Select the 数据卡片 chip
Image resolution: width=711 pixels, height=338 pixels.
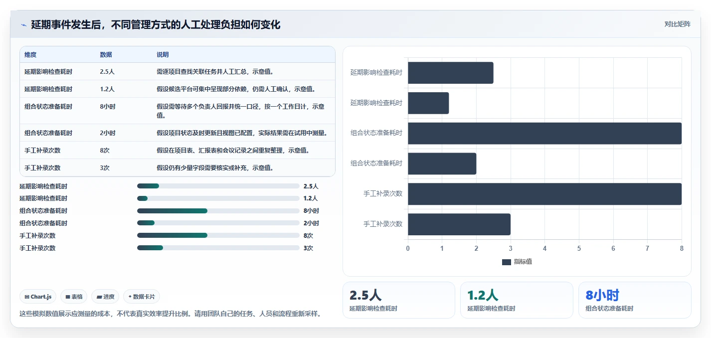pyautogui.click(x=142, y=297)
